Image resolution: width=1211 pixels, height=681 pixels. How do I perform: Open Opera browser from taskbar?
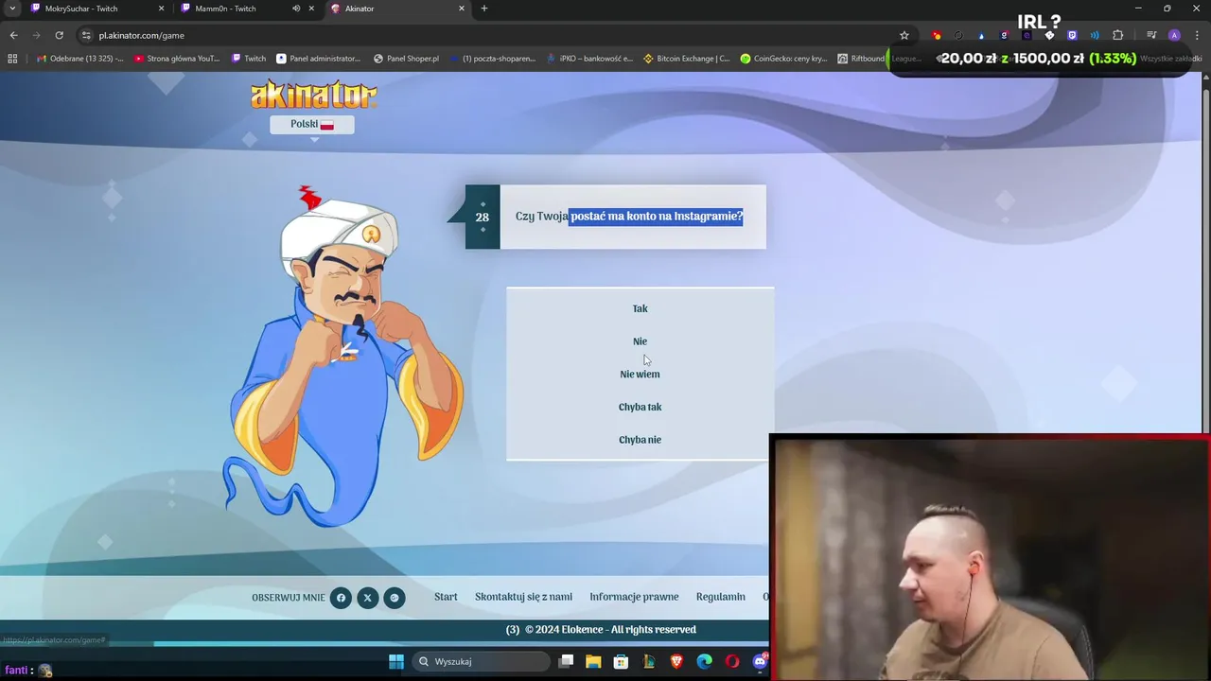pyautogui.click(x=732, y=661)
